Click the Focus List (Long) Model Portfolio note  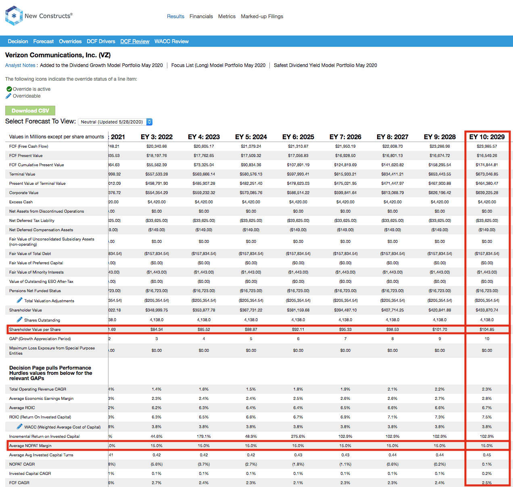[218, 65]
